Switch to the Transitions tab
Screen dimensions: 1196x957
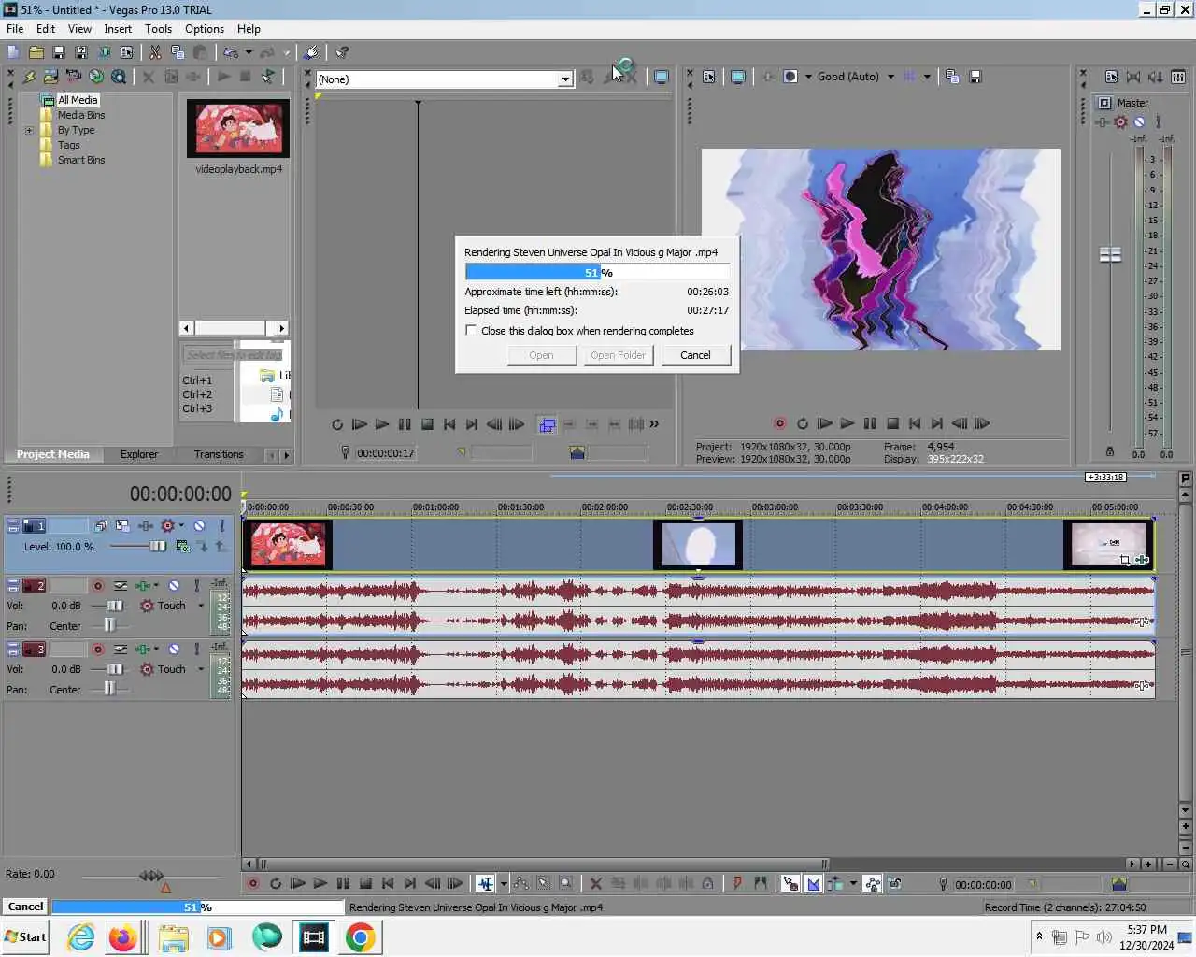(x=219, y=454)
